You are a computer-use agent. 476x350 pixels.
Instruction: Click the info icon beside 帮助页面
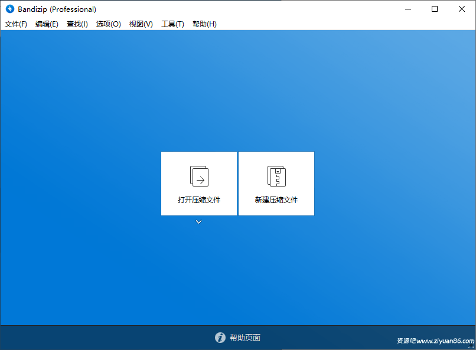[x=220, y=337]
